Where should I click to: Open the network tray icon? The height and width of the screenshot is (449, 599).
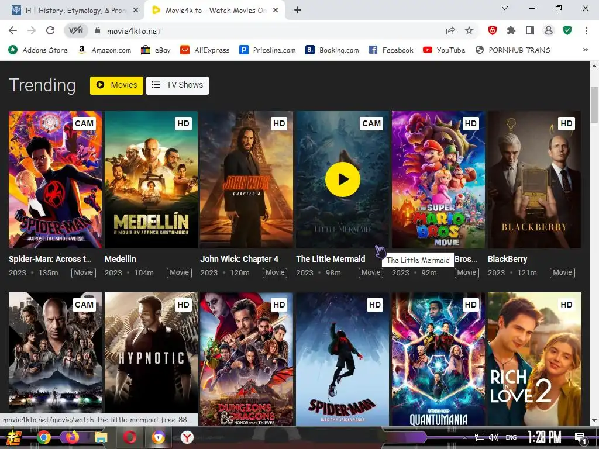point(480,437)
